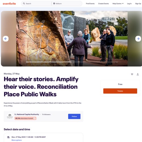The height and width of the screenshot is (142, 142).
Task: Expand the Help Centre dropdown
Action: (x=118, y=4)
